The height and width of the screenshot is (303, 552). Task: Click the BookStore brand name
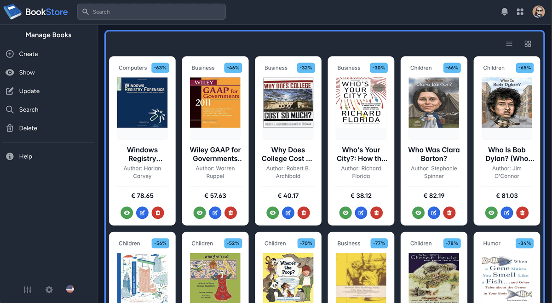[x=47, y=12]
